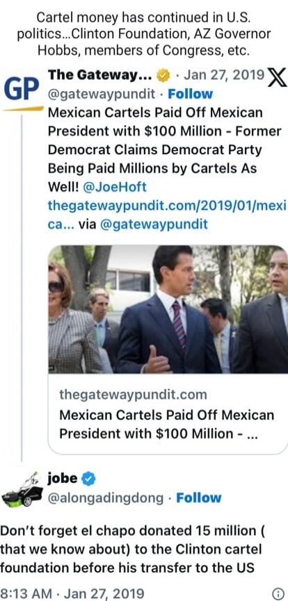The height and width of the screenshot is (601, 288).
Task: Open the @gatewaypundit handle
Action: coord(102,94)
